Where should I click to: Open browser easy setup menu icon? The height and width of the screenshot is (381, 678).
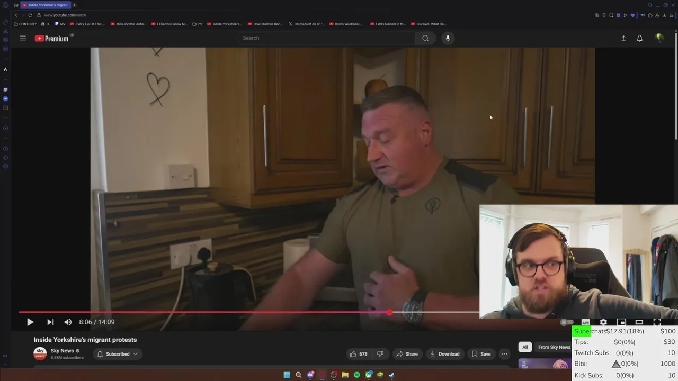pos(671,15)
